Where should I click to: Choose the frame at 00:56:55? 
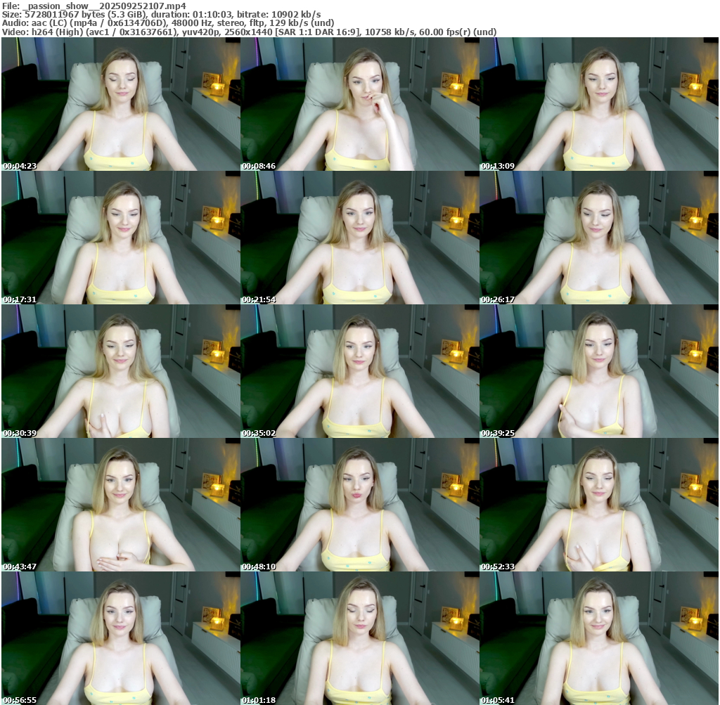pos(121,638)
